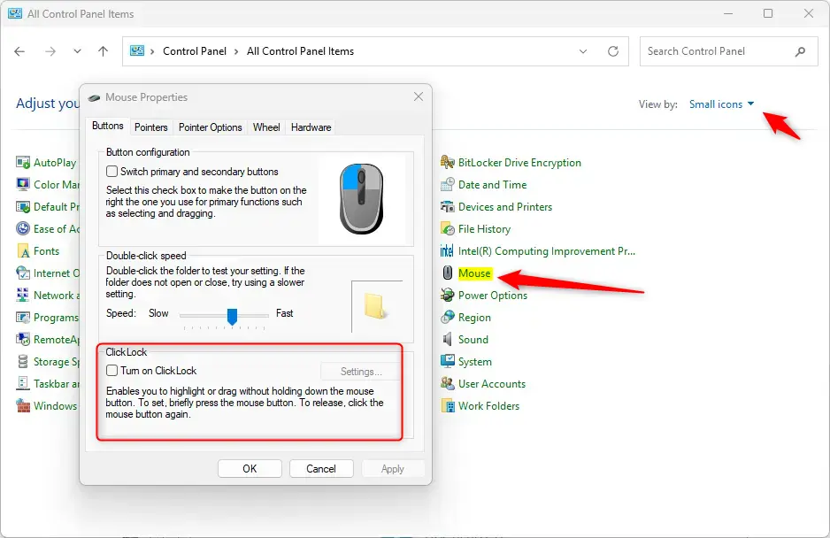Click the test folder in Double-click speed

375,305
